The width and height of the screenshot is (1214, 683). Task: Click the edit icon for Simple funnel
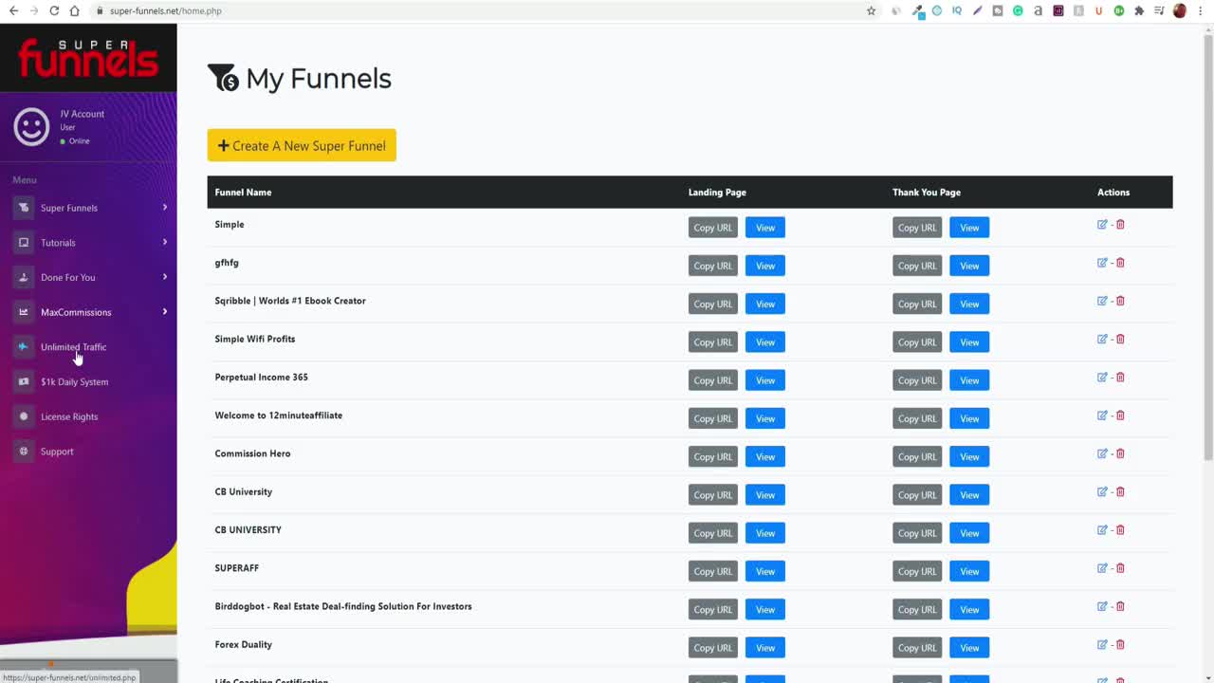[x=1102, y=225]
